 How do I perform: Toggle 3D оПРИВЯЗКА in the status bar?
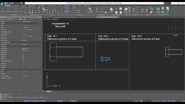(34, 101)
